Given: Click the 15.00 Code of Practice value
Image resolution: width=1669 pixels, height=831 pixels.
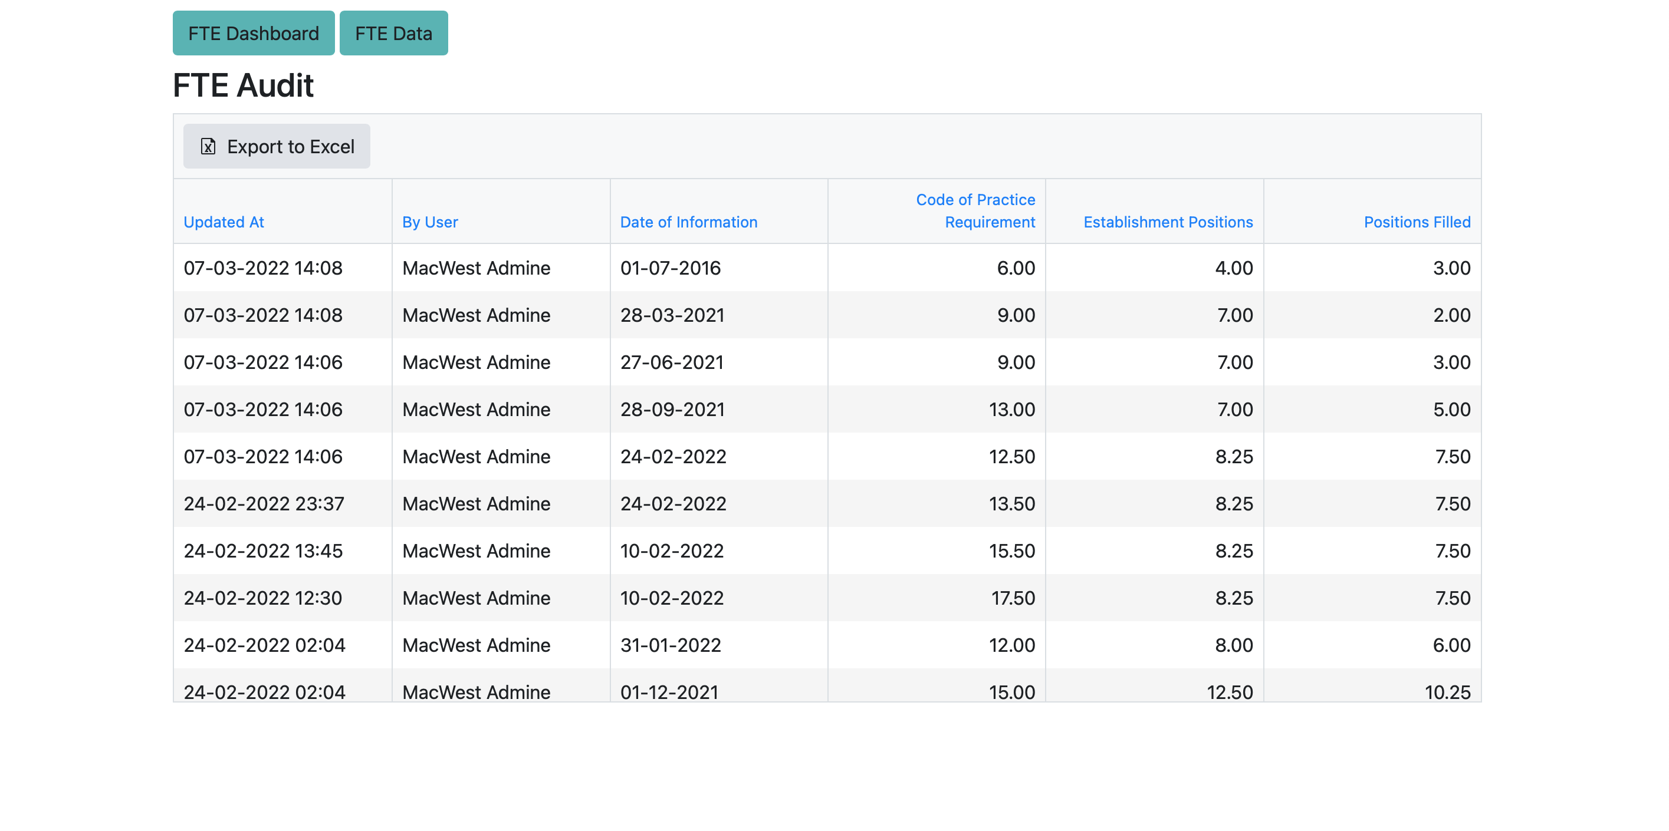Looking at the screenshot, I should [x=1011, y=692].
